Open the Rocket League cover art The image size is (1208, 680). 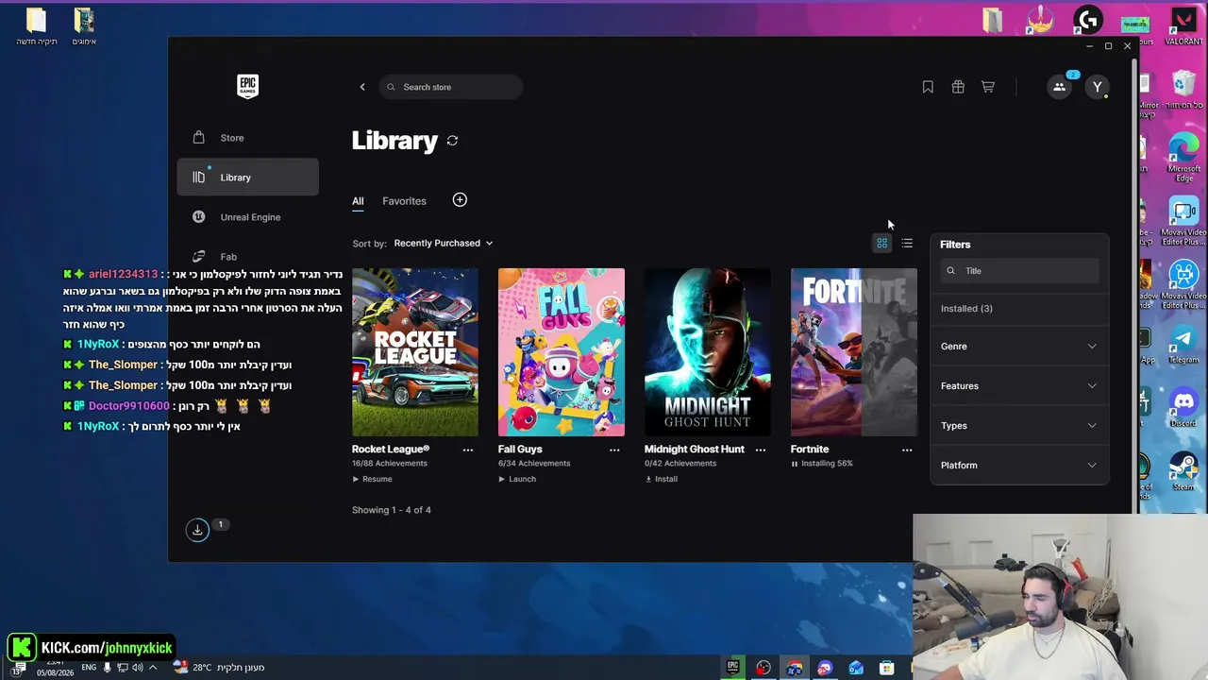point(415,352)
